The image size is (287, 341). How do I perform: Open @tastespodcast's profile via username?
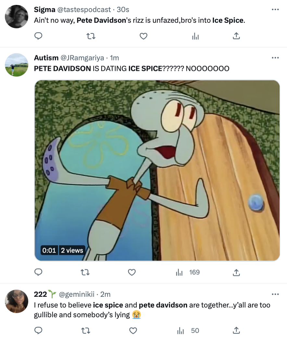pos(83,9)
